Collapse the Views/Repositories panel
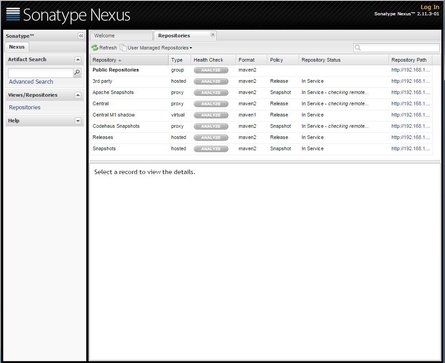 pyautogui.click(x=78, y=95)
